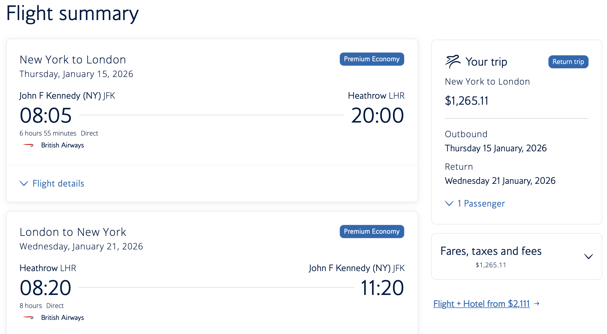Click the airplane icon beside Your trip
The height and width of the screenshot is (334, 607).
point(453,62)
